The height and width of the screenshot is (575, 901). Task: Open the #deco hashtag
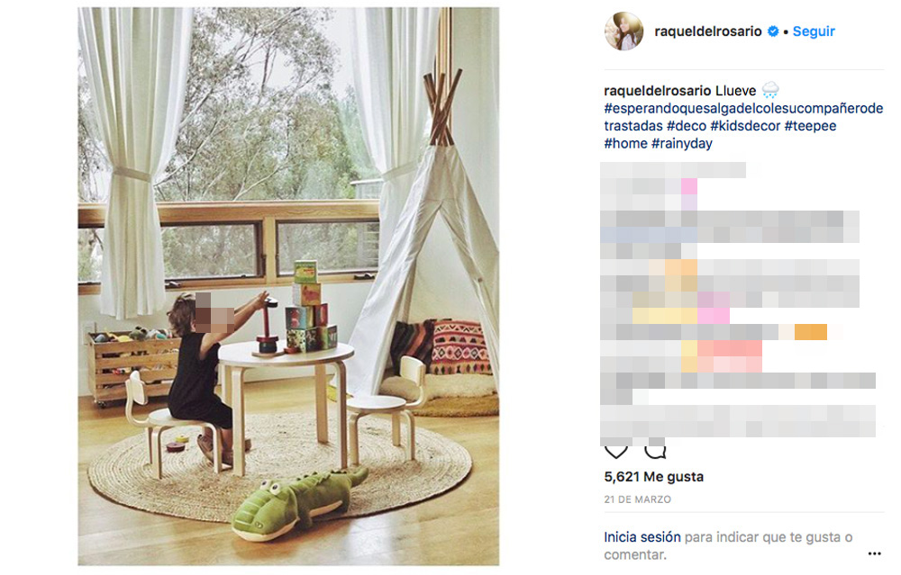pyautogui.click(x=686, y=126)
